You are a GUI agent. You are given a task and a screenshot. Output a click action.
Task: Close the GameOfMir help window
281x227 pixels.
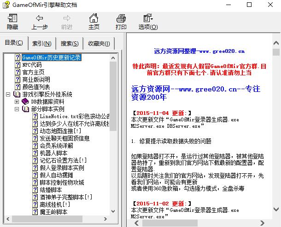tap(270, 5)
